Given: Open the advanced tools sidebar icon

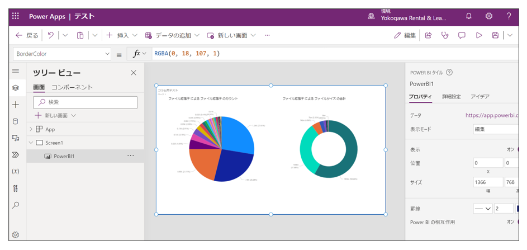Looking at the screenshot, I should click(16, 188).
